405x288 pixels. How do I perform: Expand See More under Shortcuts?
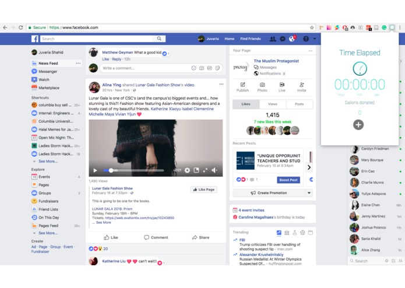(x=48, y=161)
